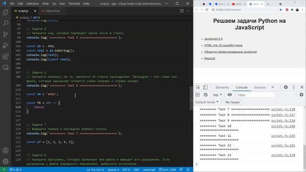
Task: Click Port: 5500 Live Server status
Action: [x=167, y=170]
